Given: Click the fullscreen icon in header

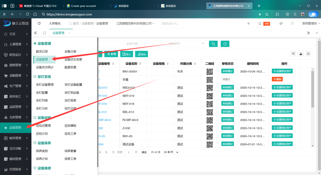Looking at the screenshot, I should (292, 23).
